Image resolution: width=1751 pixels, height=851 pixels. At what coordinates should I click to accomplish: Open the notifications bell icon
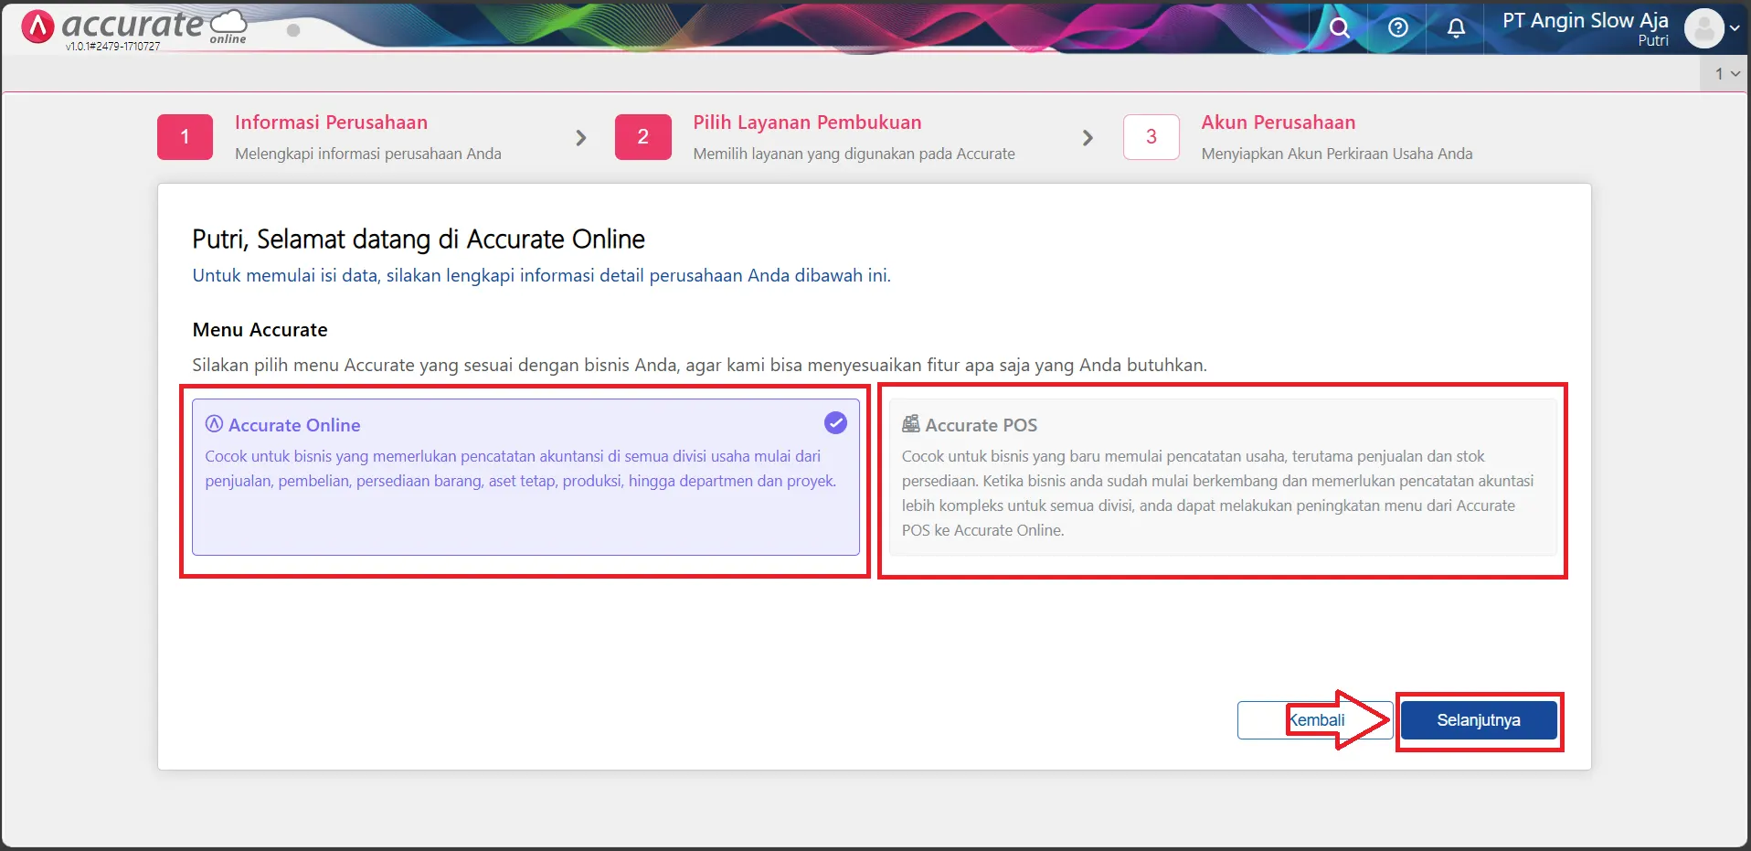click(x=1456, y=27)
